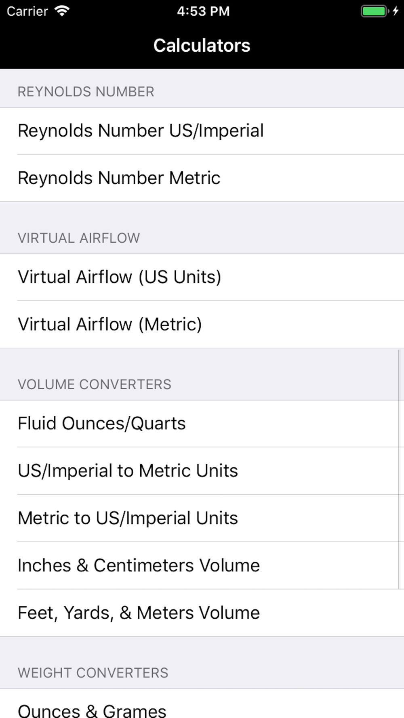Image resolution: width=404 pixels, height=718 pixels.
Task: Open Inches & Centimeters Volume converter
Action: (202, 565)
